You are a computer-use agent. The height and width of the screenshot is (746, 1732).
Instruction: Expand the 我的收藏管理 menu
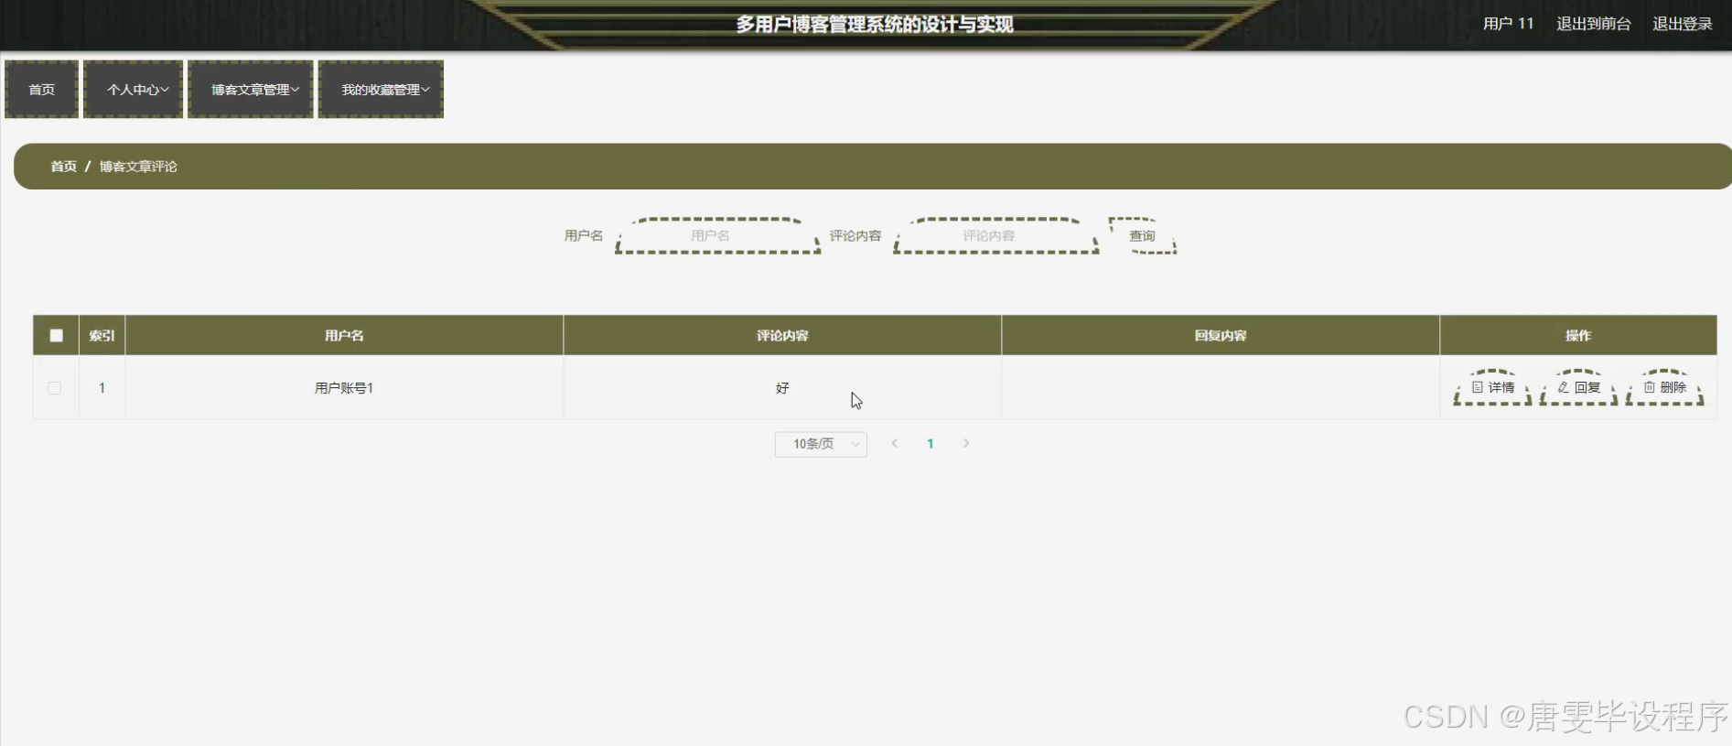(381, 90)
